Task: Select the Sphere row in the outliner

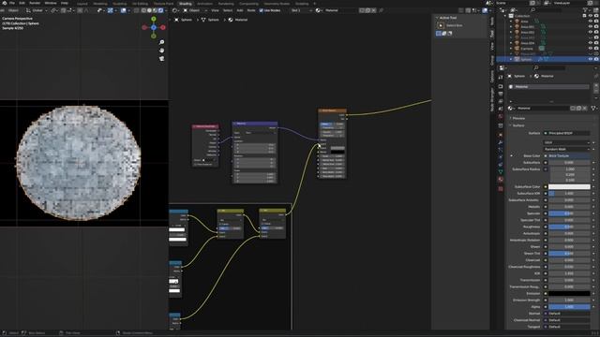Action: pyautogui.click(x=547, y=59)
